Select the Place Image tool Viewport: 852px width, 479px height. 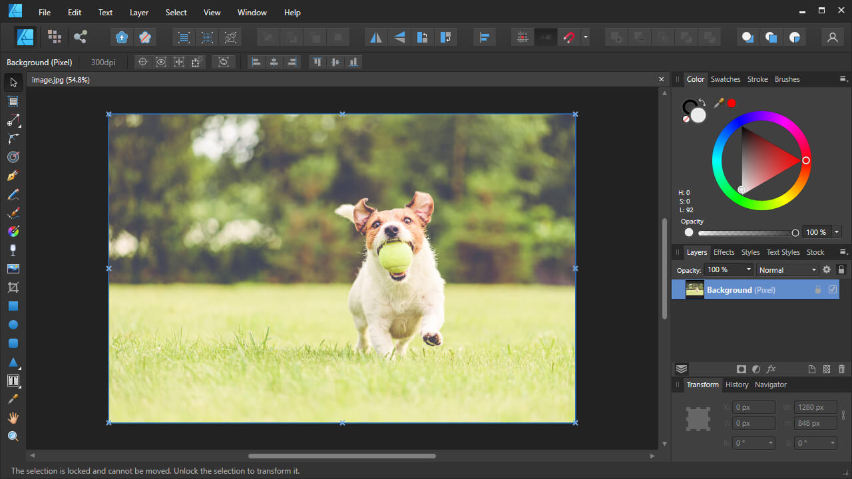[13, 269]
